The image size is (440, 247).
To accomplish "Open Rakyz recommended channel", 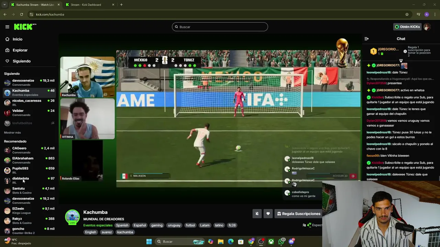I will [x=29, y=221].
